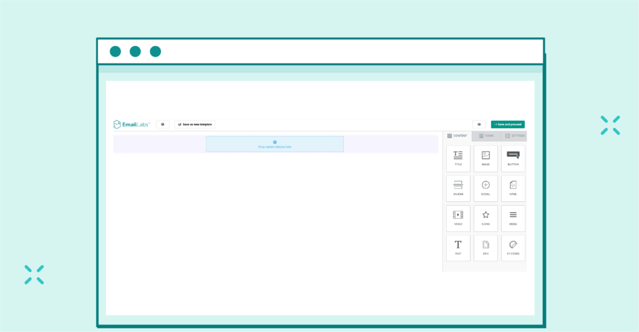This screenshot has height=332, width=639.
Task: Toggle preview with the eye button
Action: pyautogui.click(x=479, y=125)
